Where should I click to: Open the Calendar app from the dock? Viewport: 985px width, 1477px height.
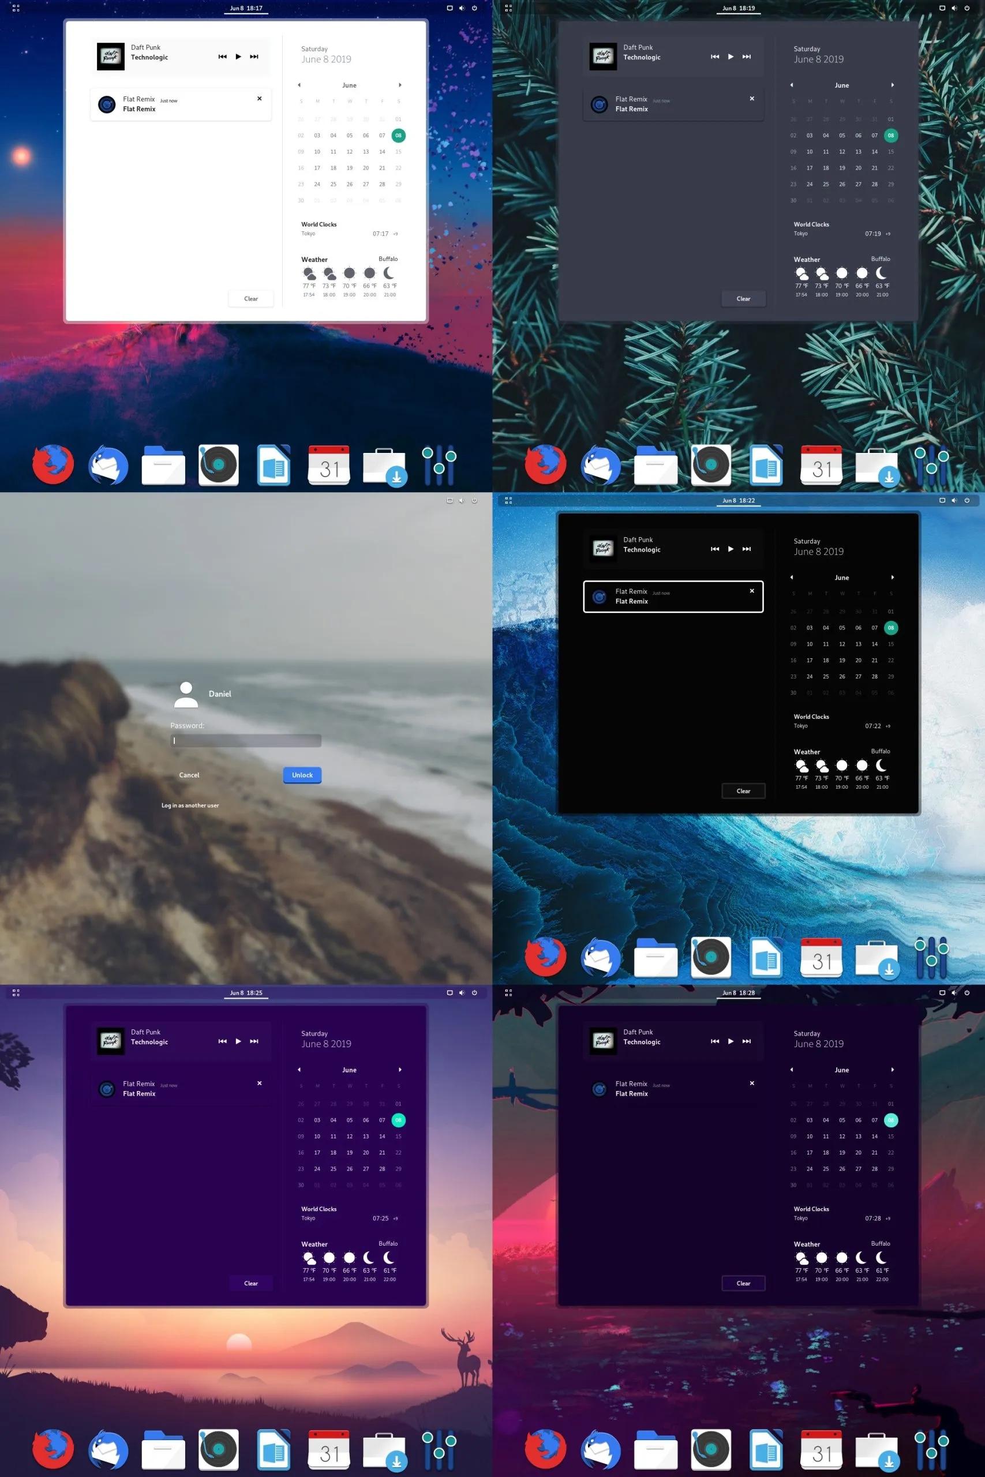(328, 464)
